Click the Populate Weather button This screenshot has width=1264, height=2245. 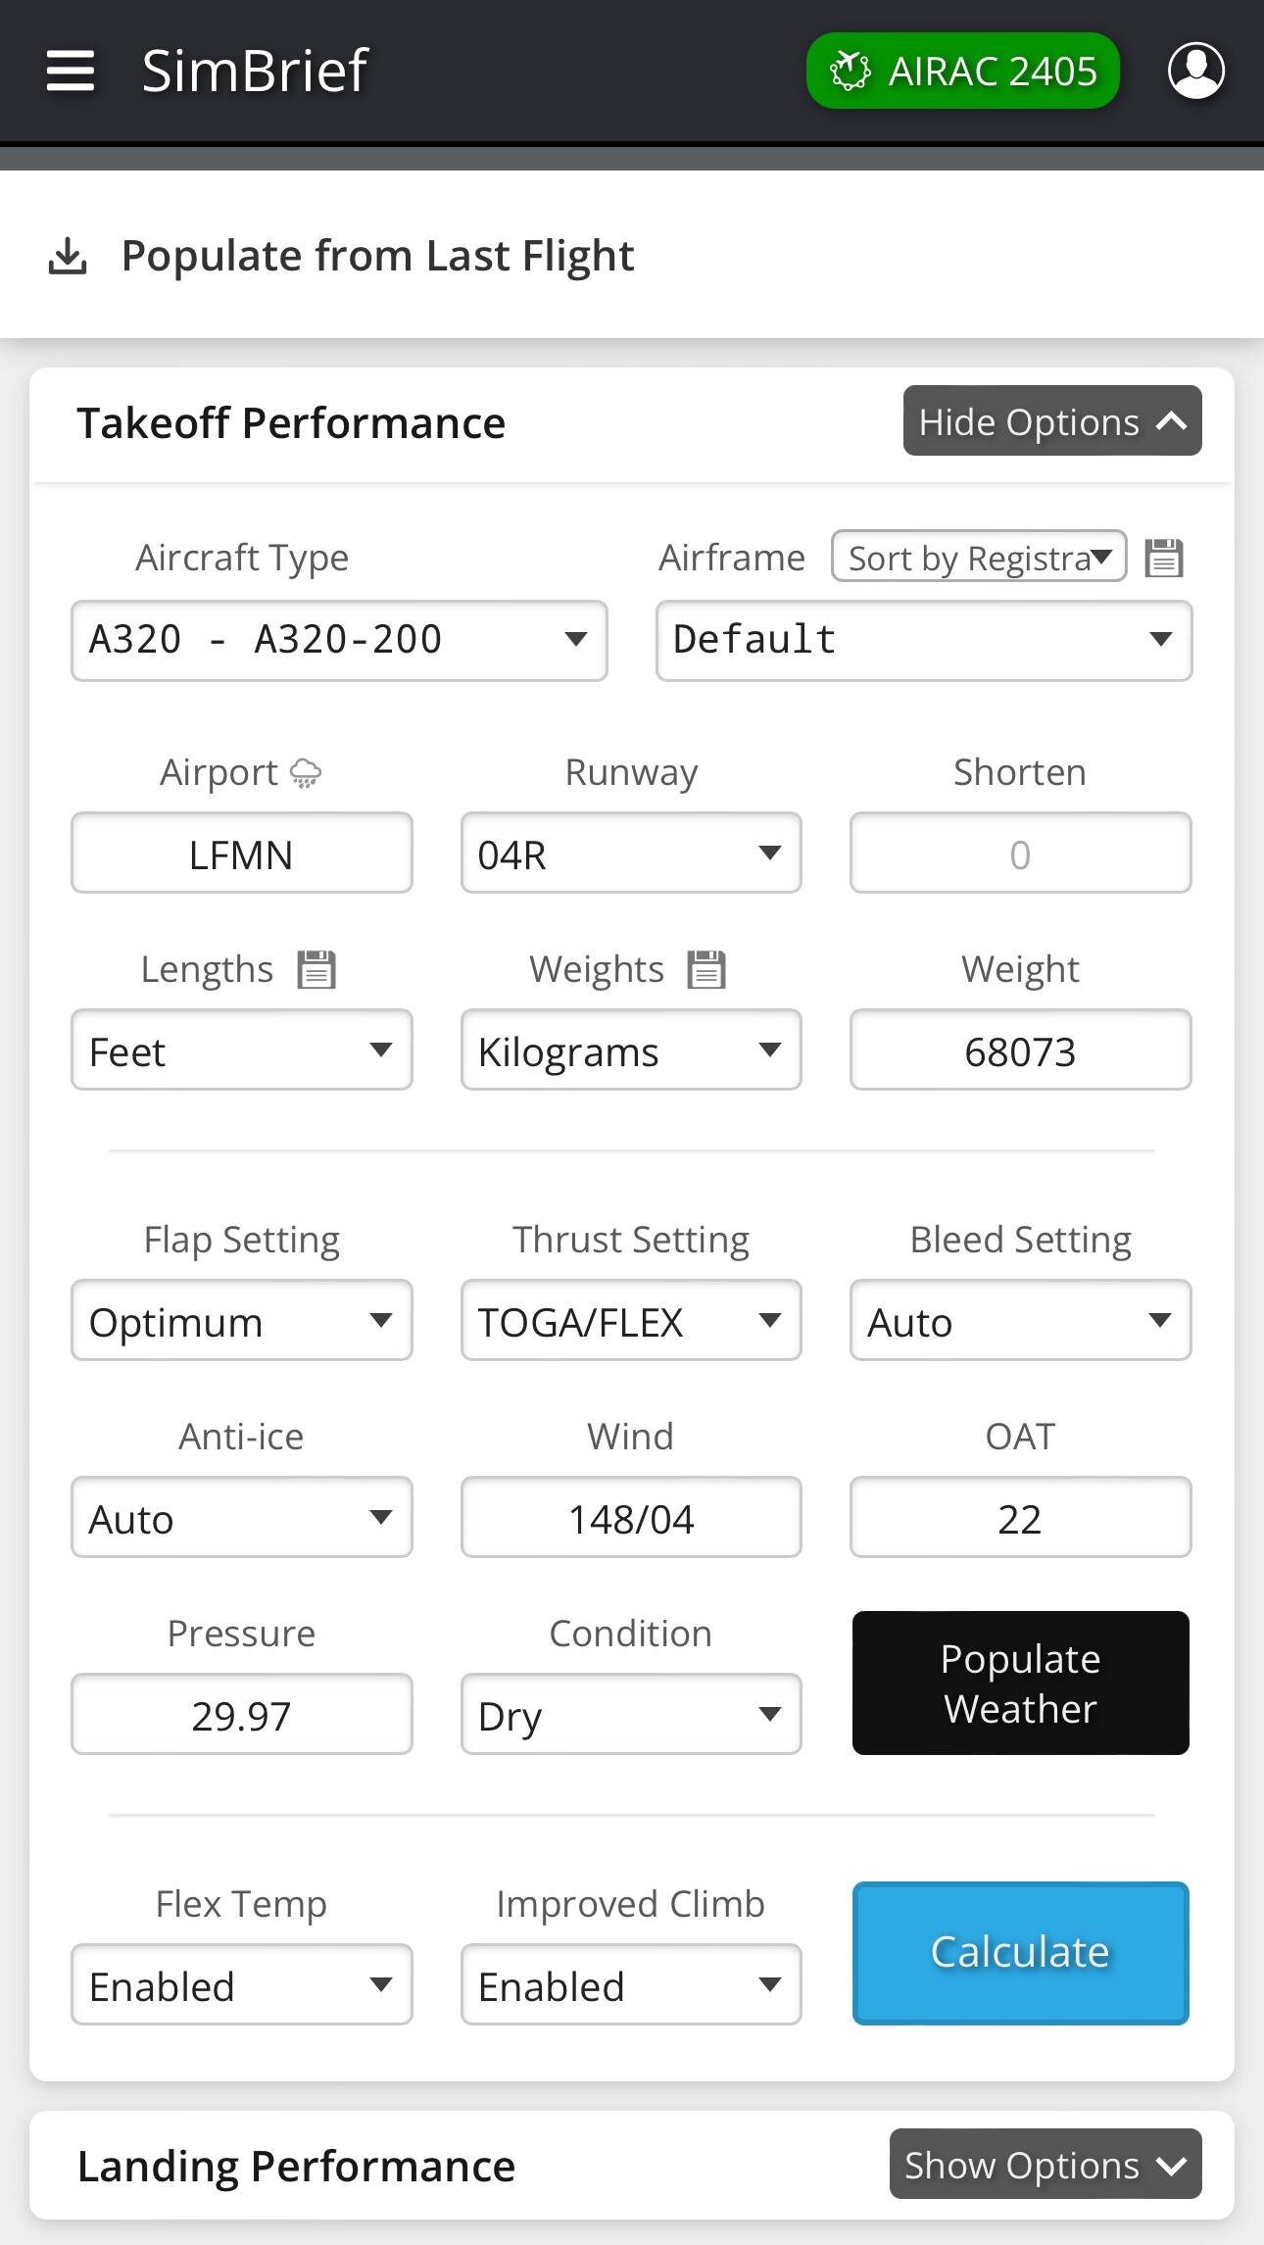tap(1020, 1684)
